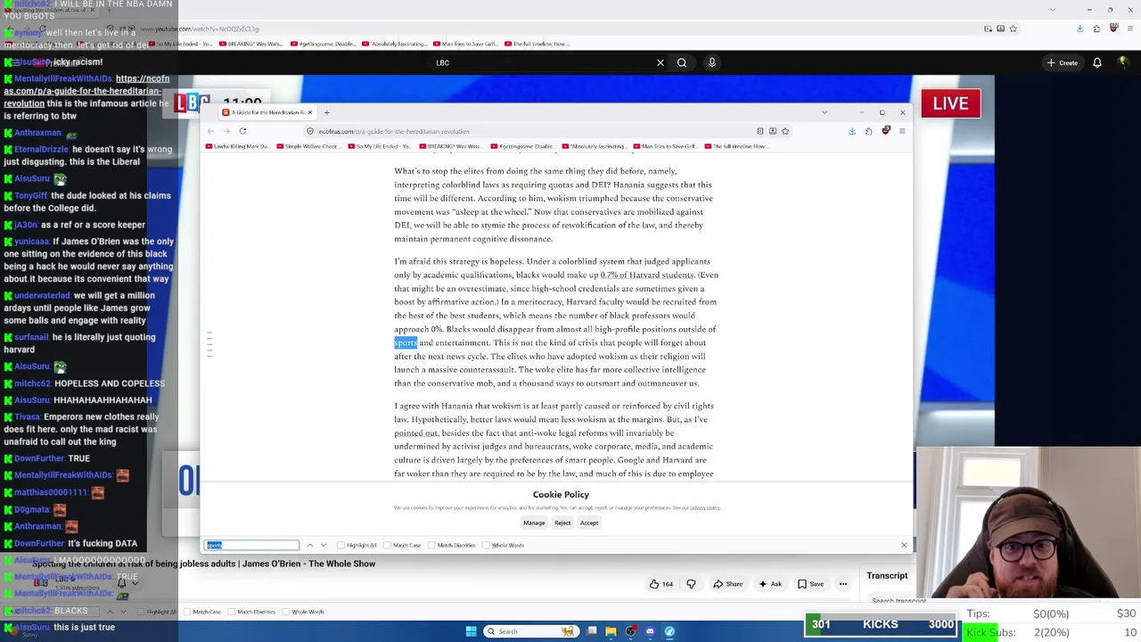
Task: Close the find bar in front browser
Action: pyautogui.click(x=904, y=545)
